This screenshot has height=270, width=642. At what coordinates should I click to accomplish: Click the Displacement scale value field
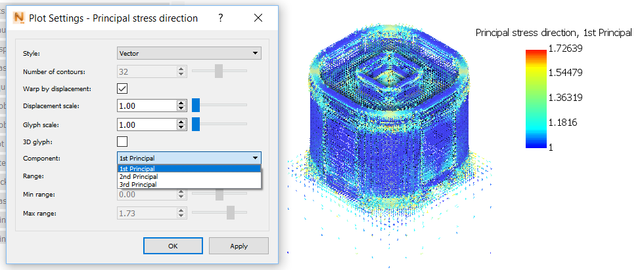point(147,106)
